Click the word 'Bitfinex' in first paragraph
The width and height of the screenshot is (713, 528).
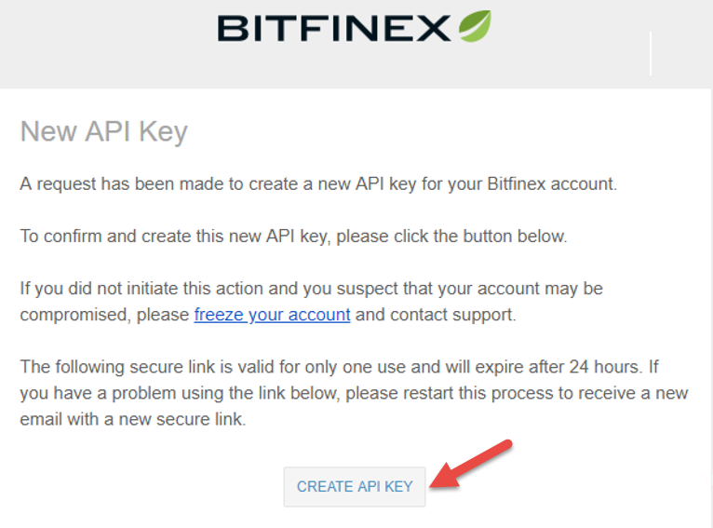(516, 184)
